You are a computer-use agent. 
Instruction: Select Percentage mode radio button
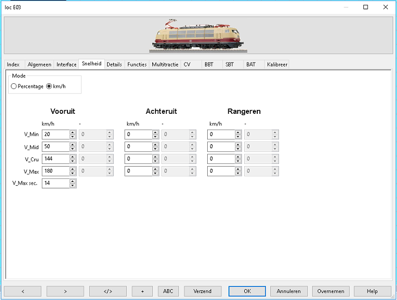(14, 87)
